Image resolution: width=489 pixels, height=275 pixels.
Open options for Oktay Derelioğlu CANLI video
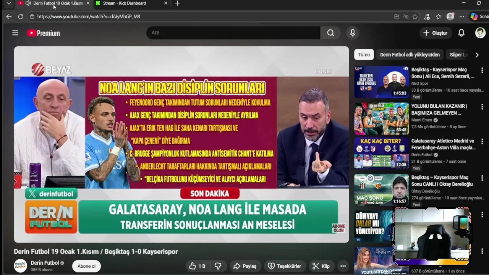click(x=482, y=178)
